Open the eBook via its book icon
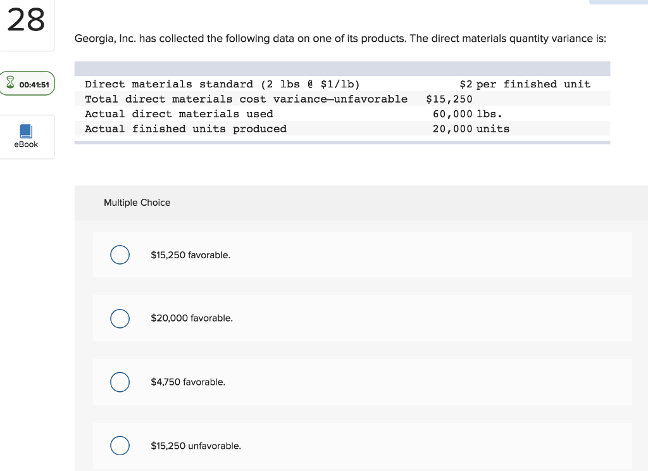The image size is (648, 471). click(x=26, y=131)
